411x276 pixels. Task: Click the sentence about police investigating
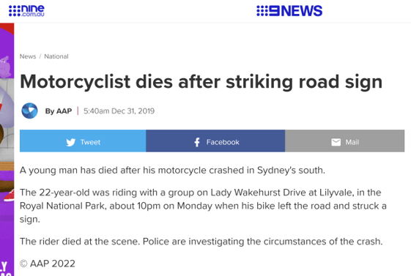pos(262,242)
